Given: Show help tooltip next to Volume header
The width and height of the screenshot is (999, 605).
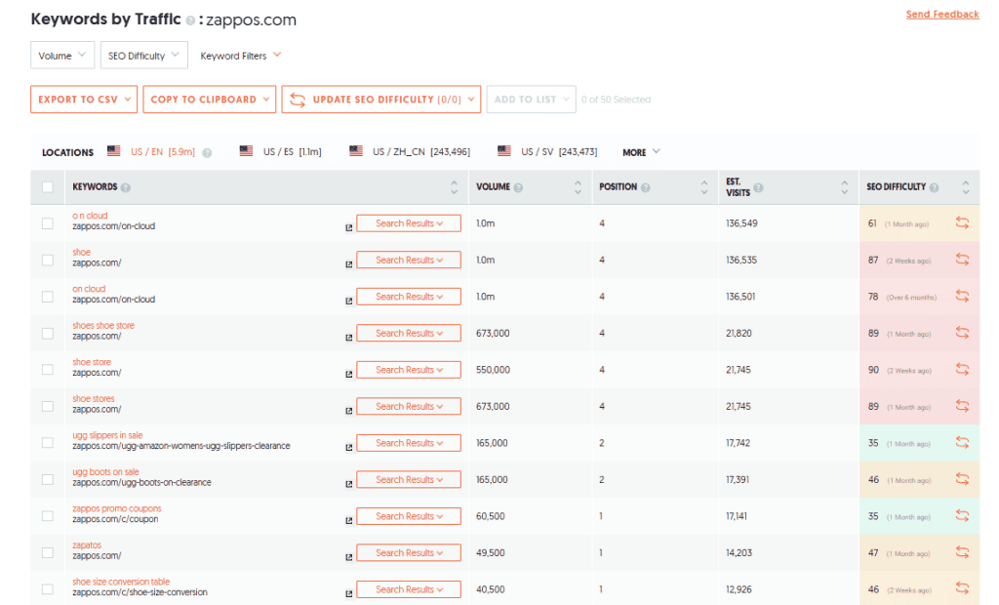Looking at the screenshot, I should [519, 187].
